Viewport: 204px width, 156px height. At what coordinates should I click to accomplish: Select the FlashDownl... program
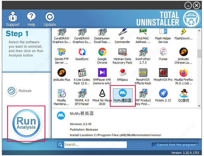pos(184,34)
